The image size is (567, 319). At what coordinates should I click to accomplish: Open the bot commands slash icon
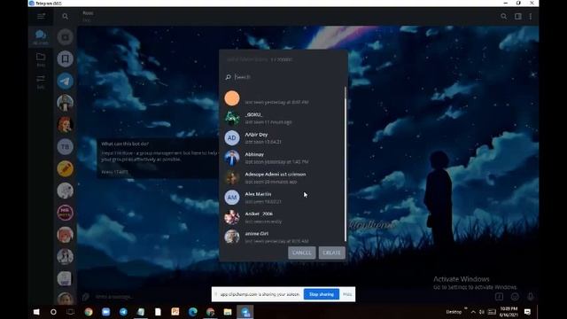click(x=499, y=297)
